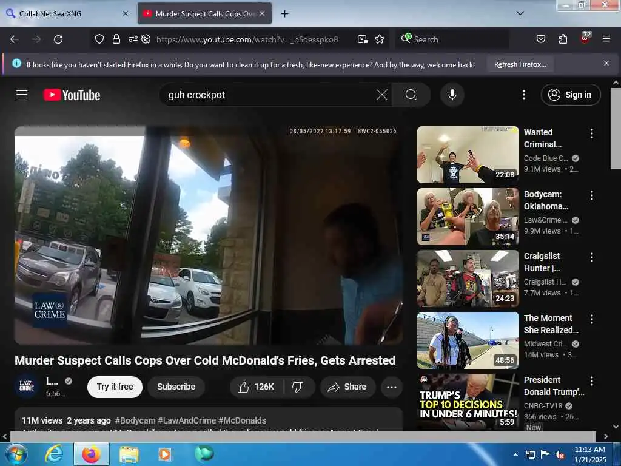Open a new browser tab

point(284,13)
